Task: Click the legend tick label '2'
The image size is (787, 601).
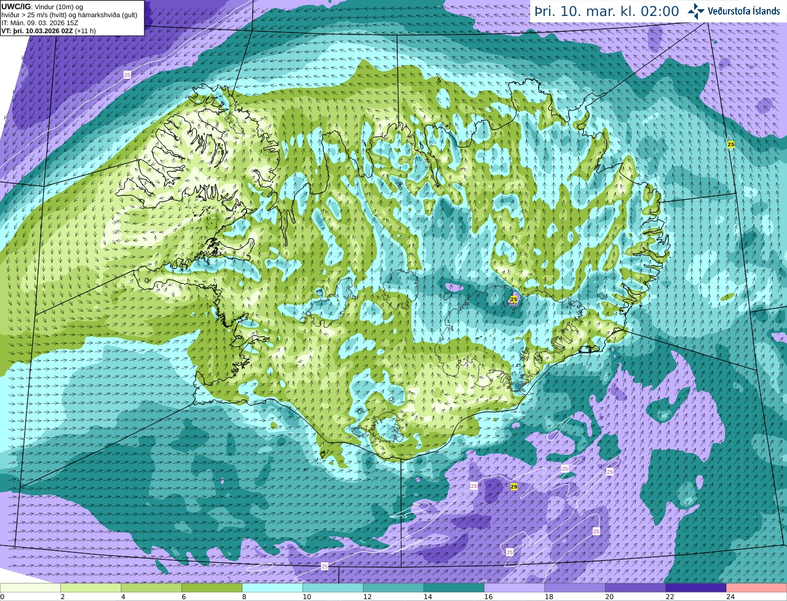Action: click(63, 597)
